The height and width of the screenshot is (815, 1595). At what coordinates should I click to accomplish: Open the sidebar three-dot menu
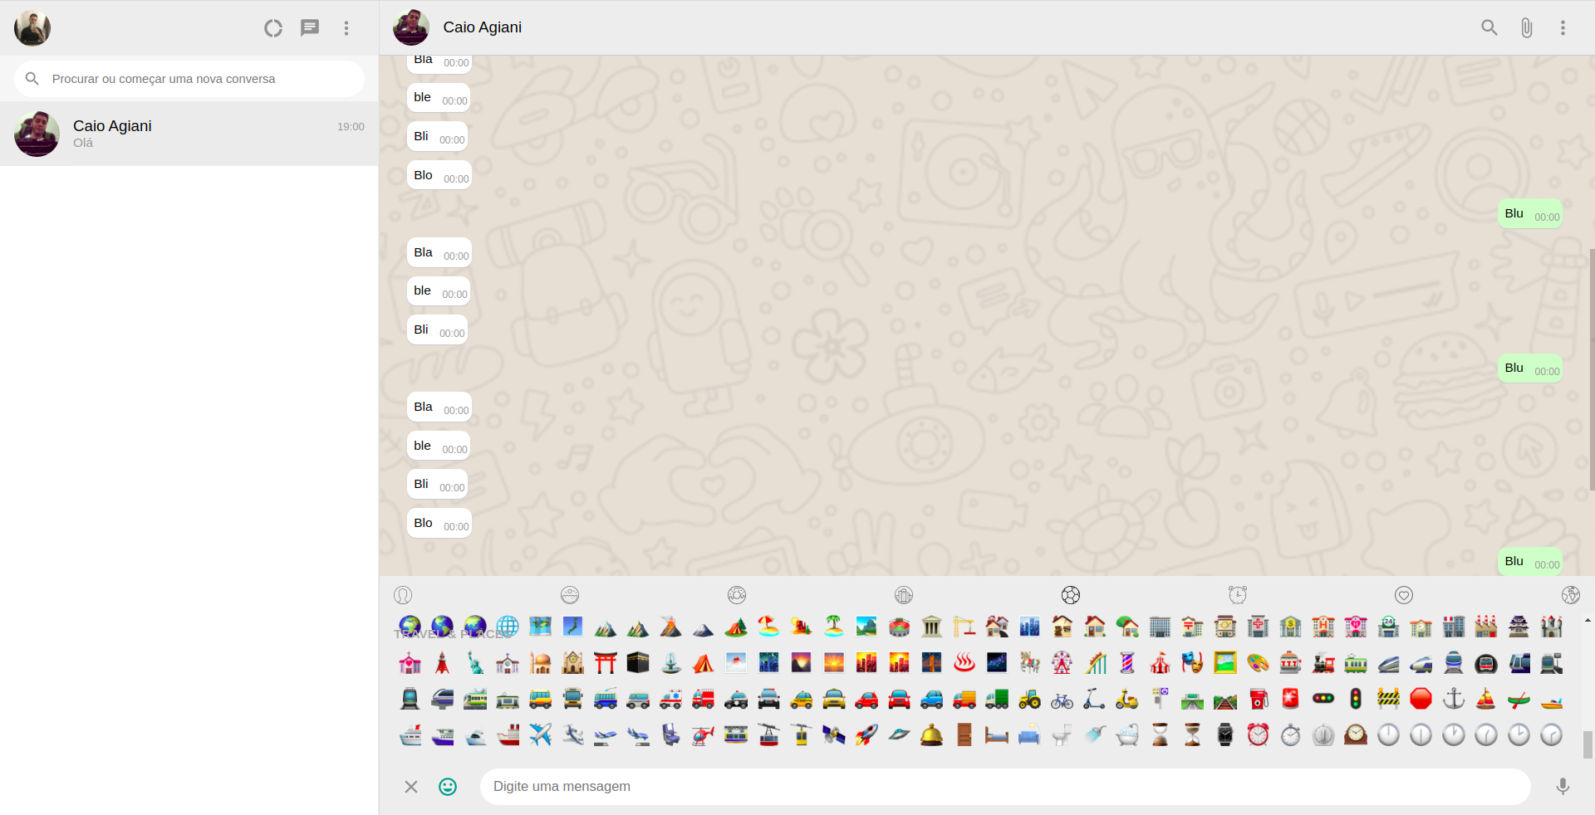pyautogui.click(x=346, y=28)
